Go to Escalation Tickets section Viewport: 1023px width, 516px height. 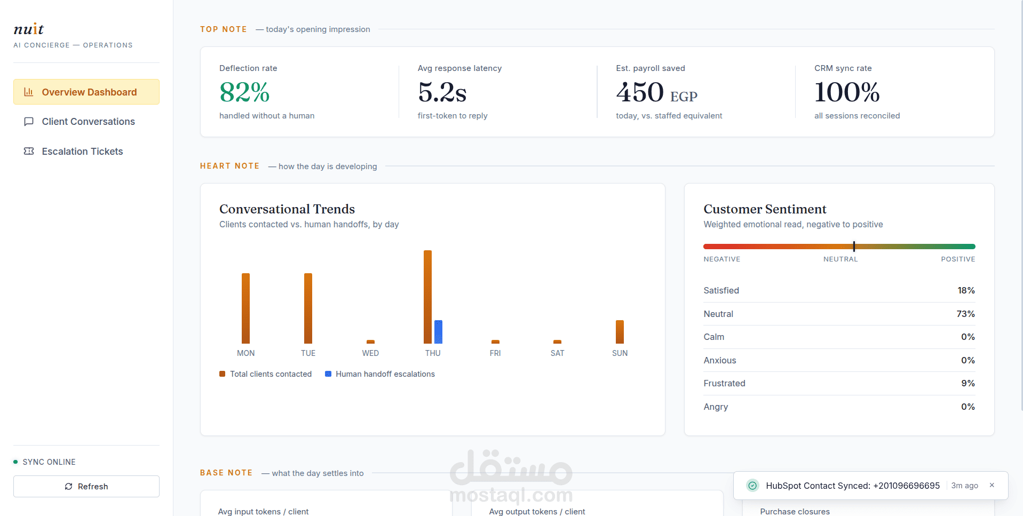86,152
